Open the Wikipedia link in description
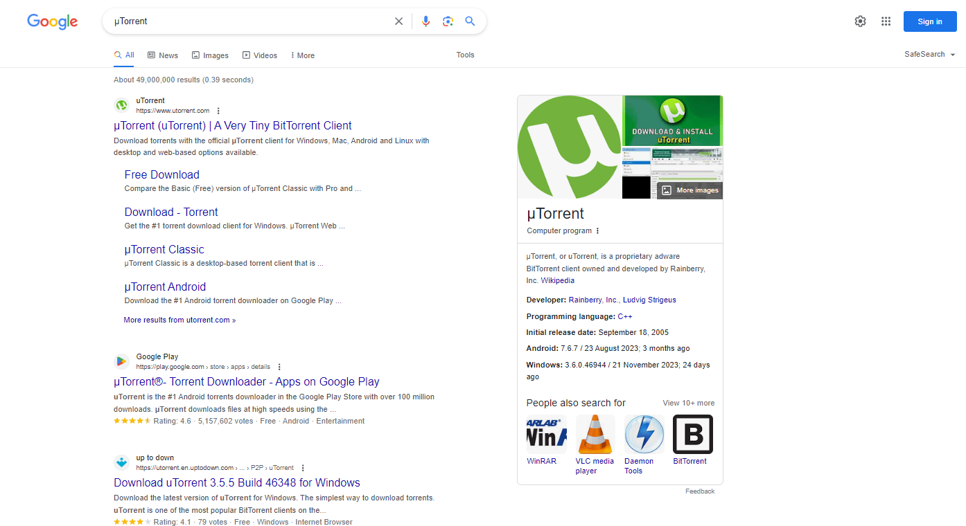This screenshot has width=966, height=526. tap(558, 281)
